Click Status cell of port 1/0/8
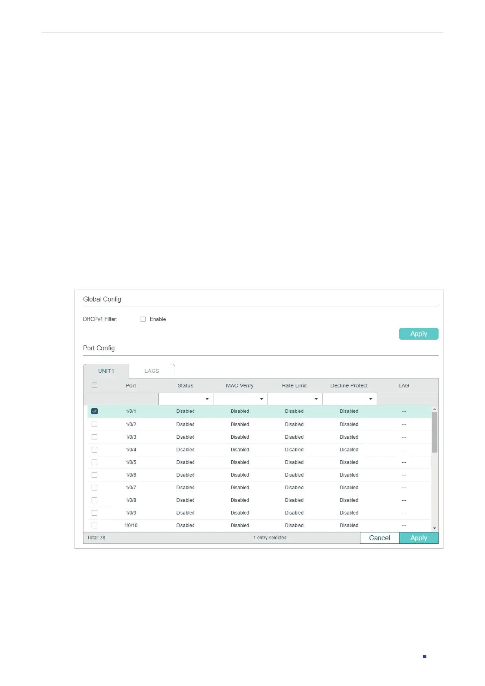Viewport: 485px width, 686px height. point(185,500)
